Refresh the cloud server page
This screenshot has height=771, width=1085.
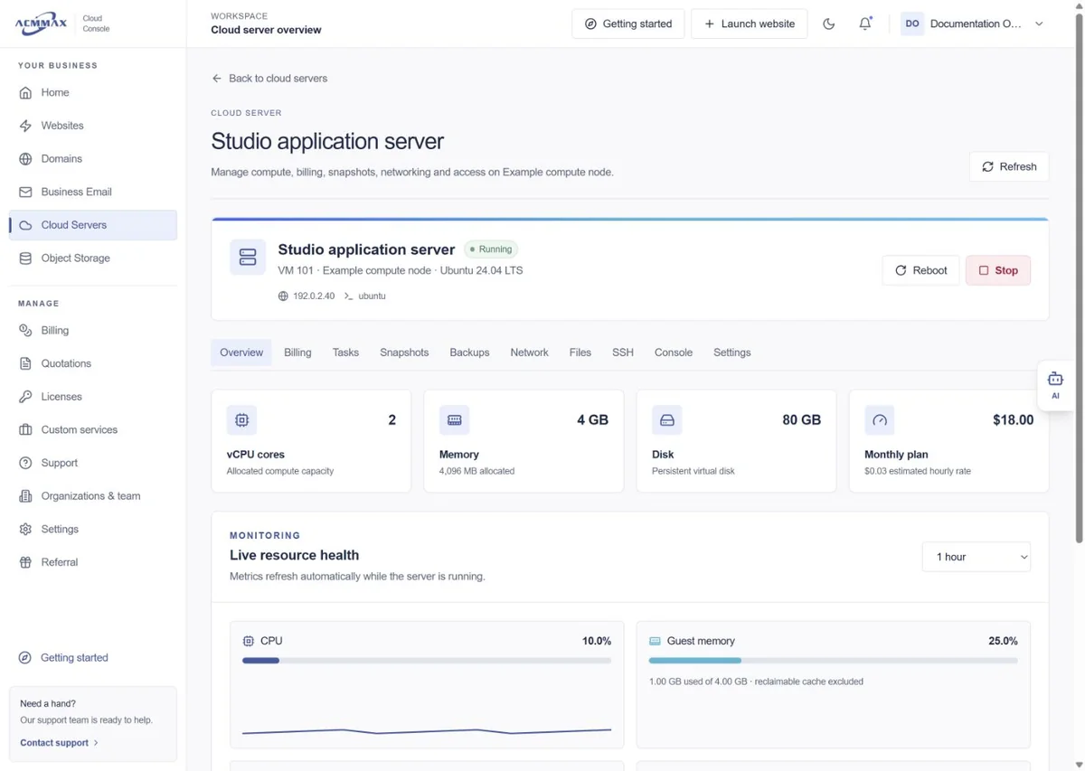(1009, 166)
